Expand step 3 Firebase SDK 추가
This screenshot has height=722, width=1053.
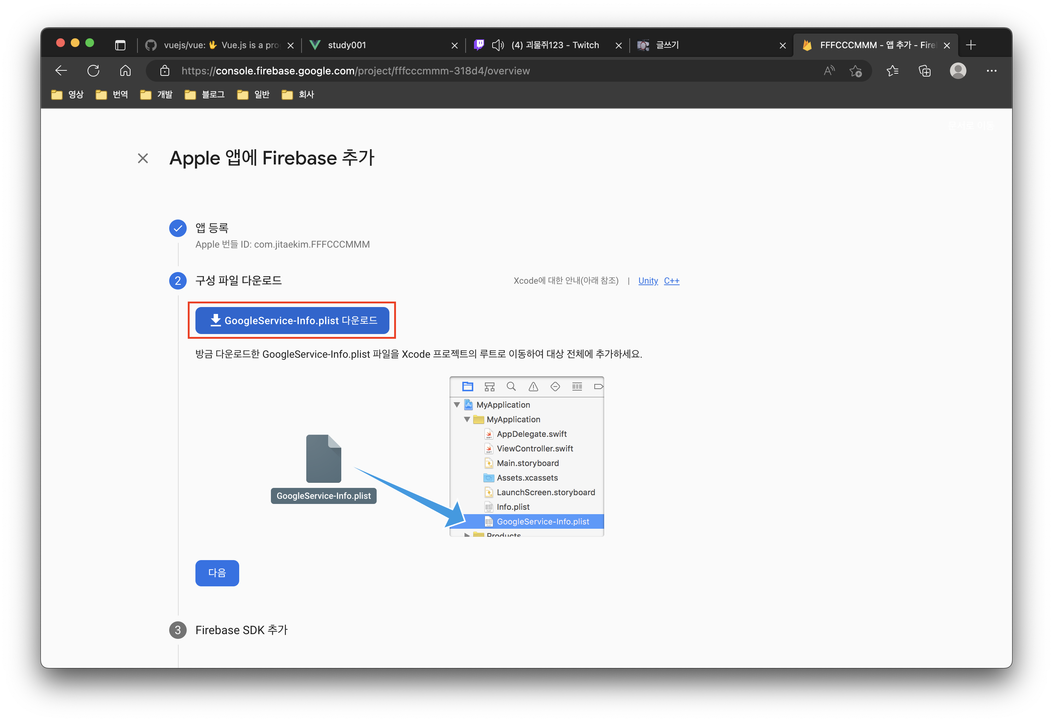(x=241, y=630)
